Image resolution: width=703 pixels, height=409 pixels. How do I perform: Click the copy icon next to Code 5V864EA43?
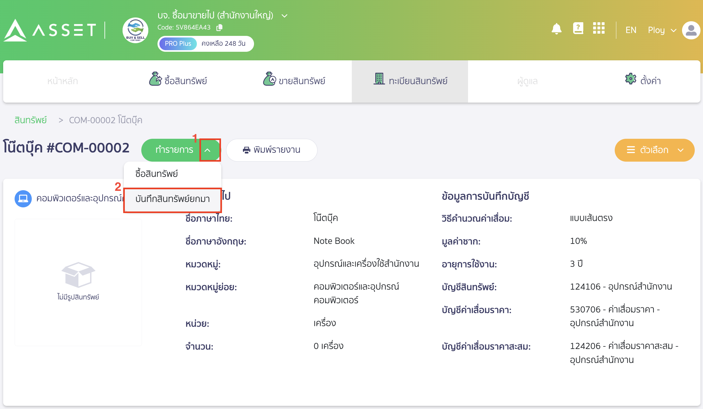point(219,28)
